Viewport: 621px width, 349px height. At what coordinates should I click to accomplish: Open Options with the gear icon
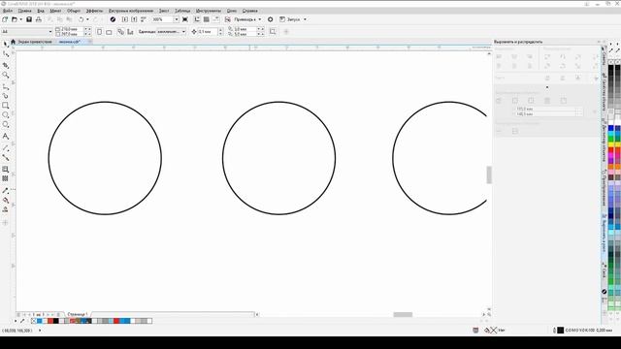pyautogui.click(x=270, y=19)
